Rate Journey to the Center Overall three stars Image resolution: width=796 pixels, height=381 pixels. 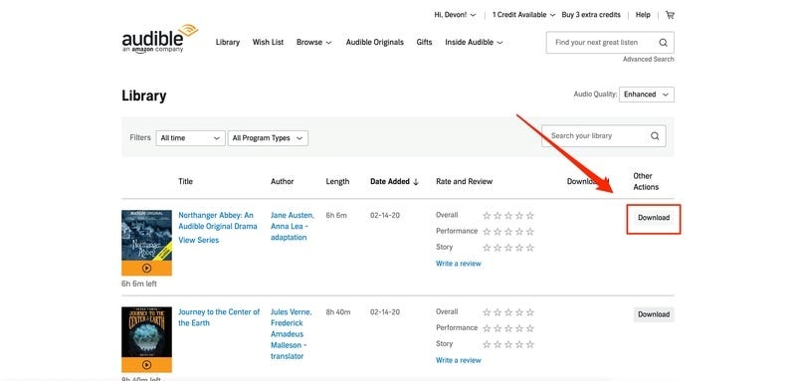508,312
